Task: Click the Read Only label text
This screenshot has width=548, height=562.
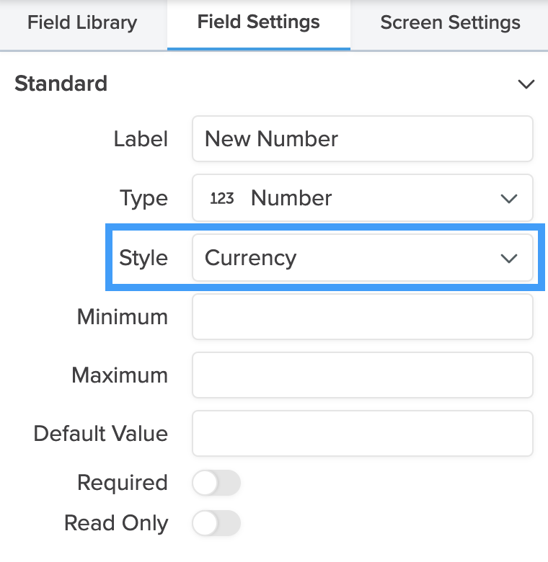Action: tap(116, 523)
